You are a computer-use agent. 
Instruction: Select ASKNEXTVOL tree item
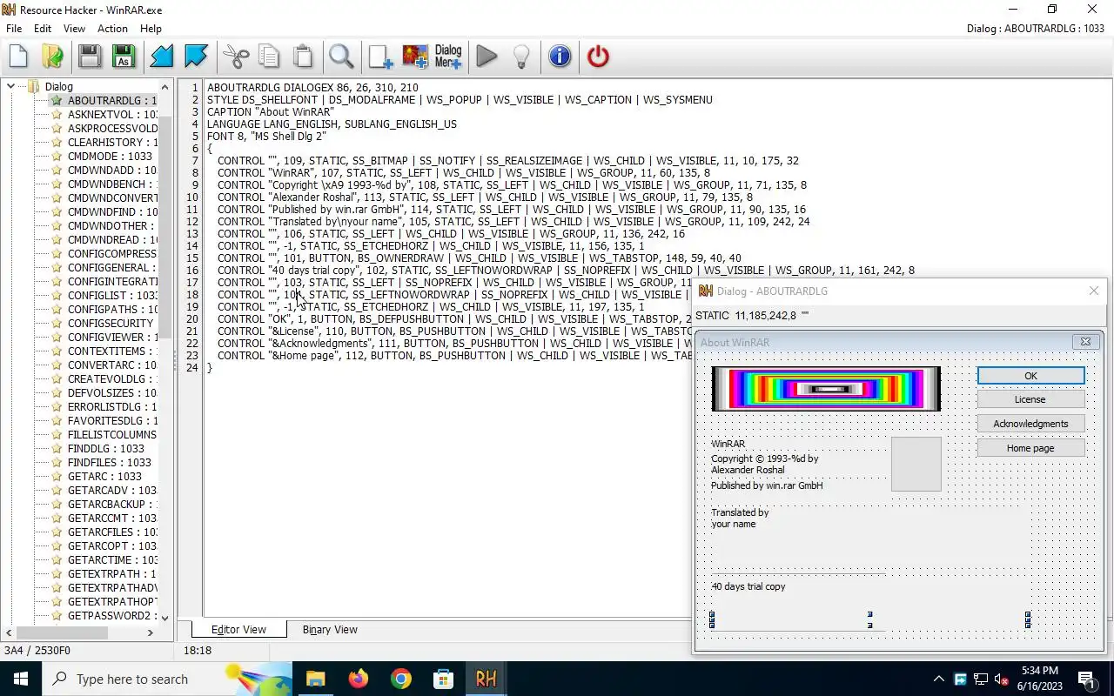tap(112, 115)
